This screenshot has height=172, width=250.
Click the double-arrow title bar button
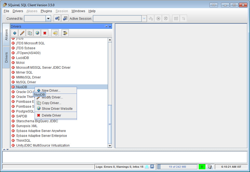(214, 5)
